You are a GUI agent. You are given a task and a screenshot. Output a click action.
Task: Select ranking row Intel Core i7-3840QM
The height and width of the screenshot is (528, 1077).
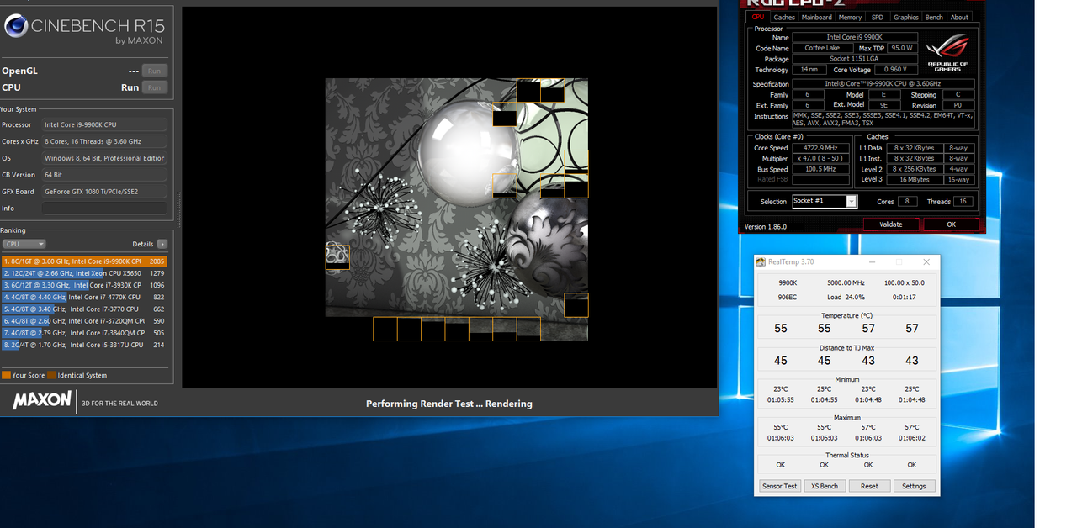(84, 332)
